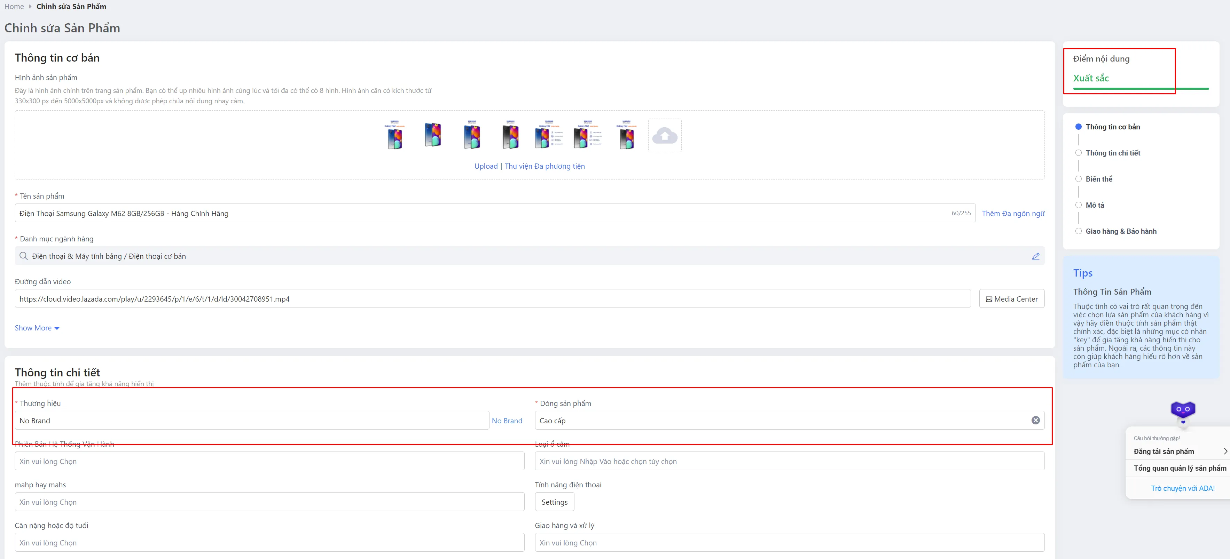Open Thư viện Đa phương tiện link
1230x559 pixels.
coord(545,166)
